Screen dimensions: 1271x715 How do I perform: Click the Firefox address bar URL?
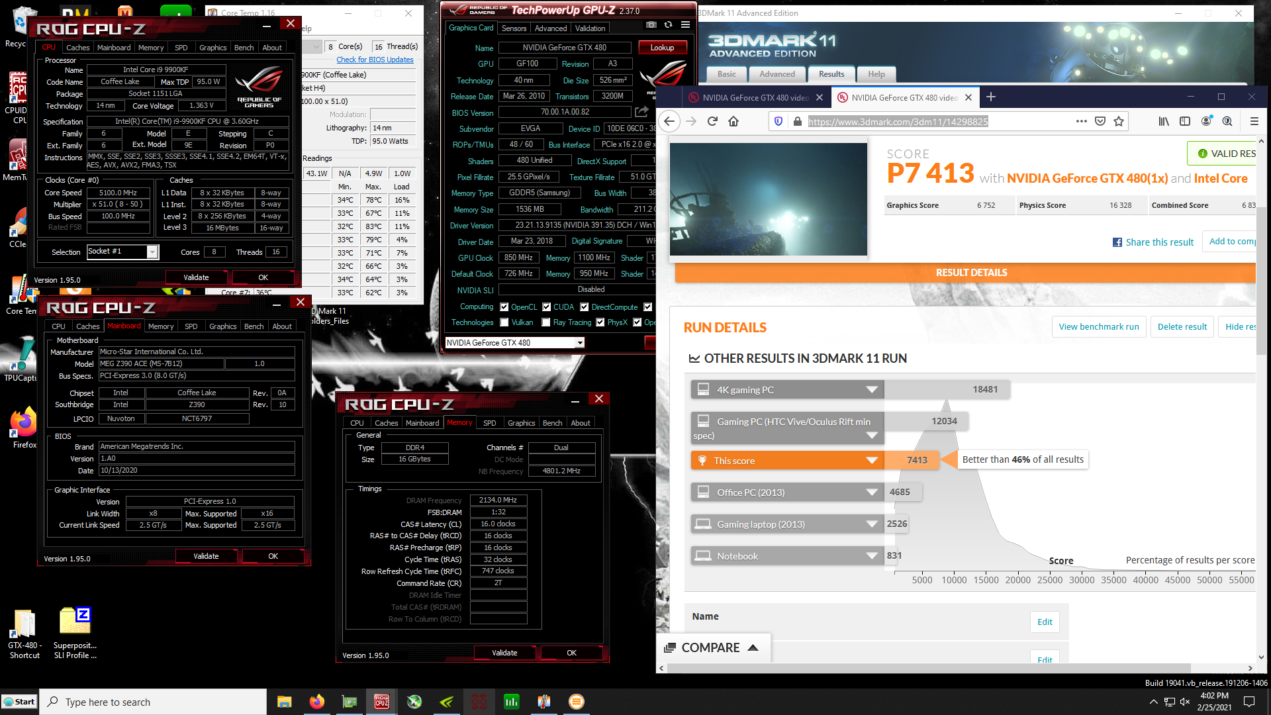click(x=898, y=121)
